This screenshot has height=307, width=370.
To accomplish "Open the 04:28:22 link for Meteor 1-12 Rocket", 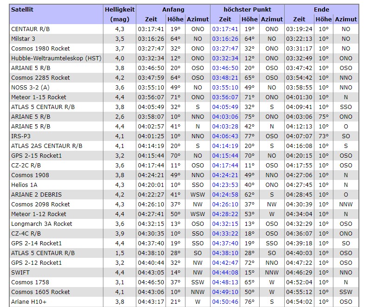I will pos(225,214).
